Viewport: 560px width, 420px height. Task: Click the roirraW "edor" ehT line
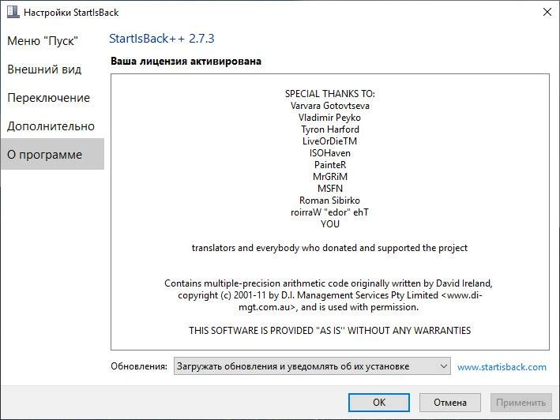330,212
